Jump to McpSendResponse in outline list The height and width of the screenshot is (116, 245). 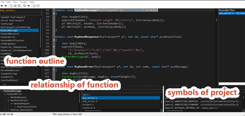[x=10, y=34]
